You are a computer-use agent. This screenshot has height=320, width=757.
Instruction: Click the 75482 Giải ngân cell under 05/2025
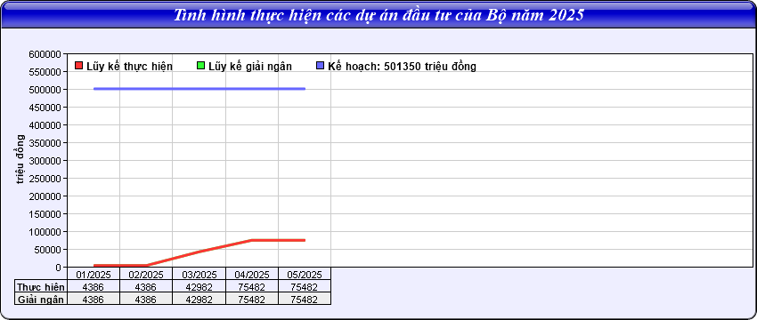[305, 299]
